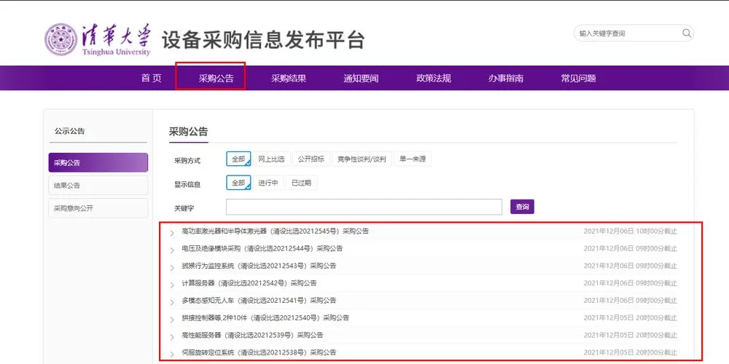Open 拼接控制器等,2种10件 announcement
Image resolution: width=729 pixels, height=364 pixels.
point(265,317)
